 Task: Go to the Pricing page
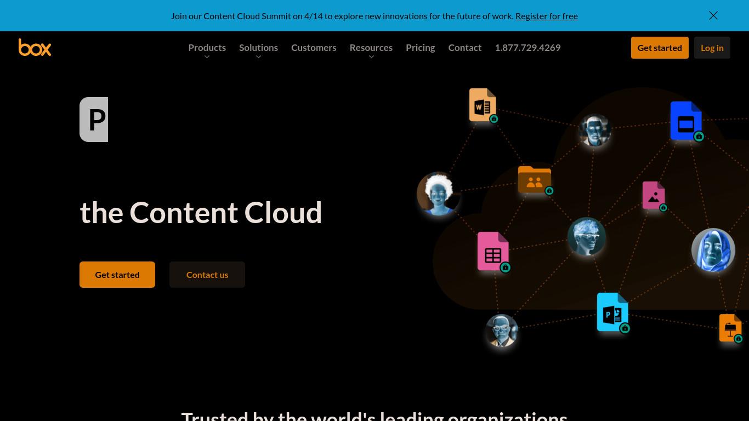(x=420, y=48)
